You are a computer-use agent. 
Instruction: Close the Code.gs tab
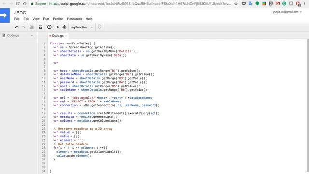tap(66, 36)
